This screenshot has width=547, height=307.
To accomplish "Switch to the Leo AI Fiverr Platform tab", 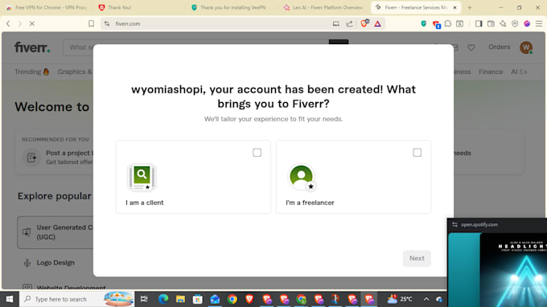I will coord(323,7).
